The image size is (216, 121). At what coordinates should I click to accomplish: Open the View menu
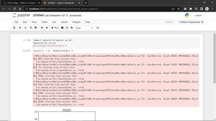[x=34, y=22]
